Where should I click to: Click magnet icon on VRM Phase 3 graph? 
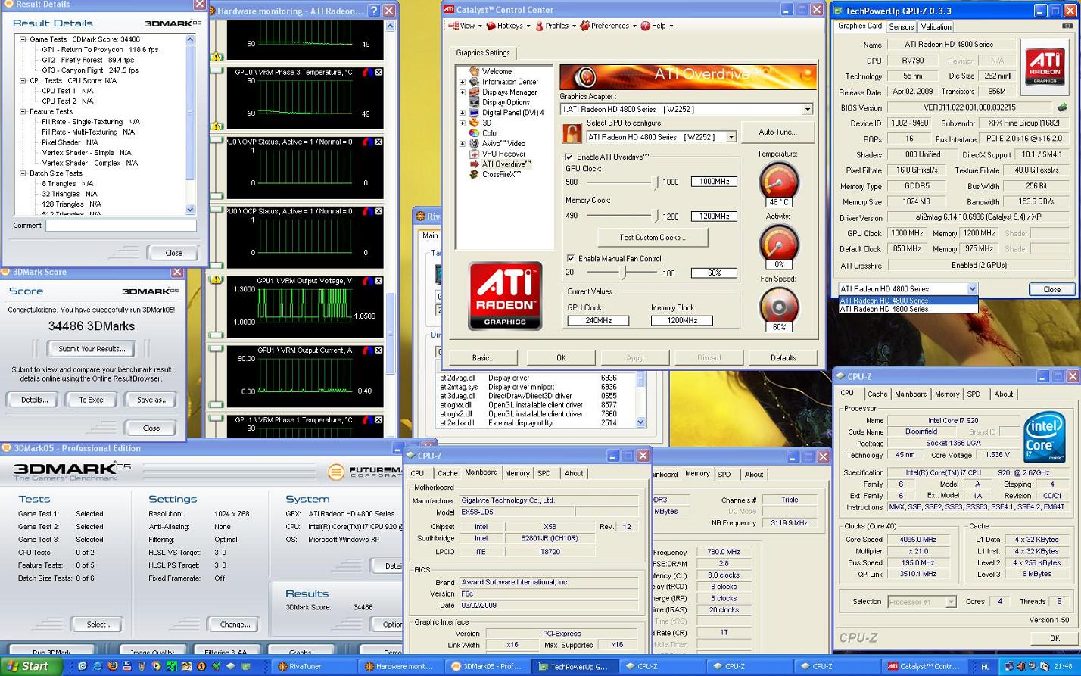367,72
